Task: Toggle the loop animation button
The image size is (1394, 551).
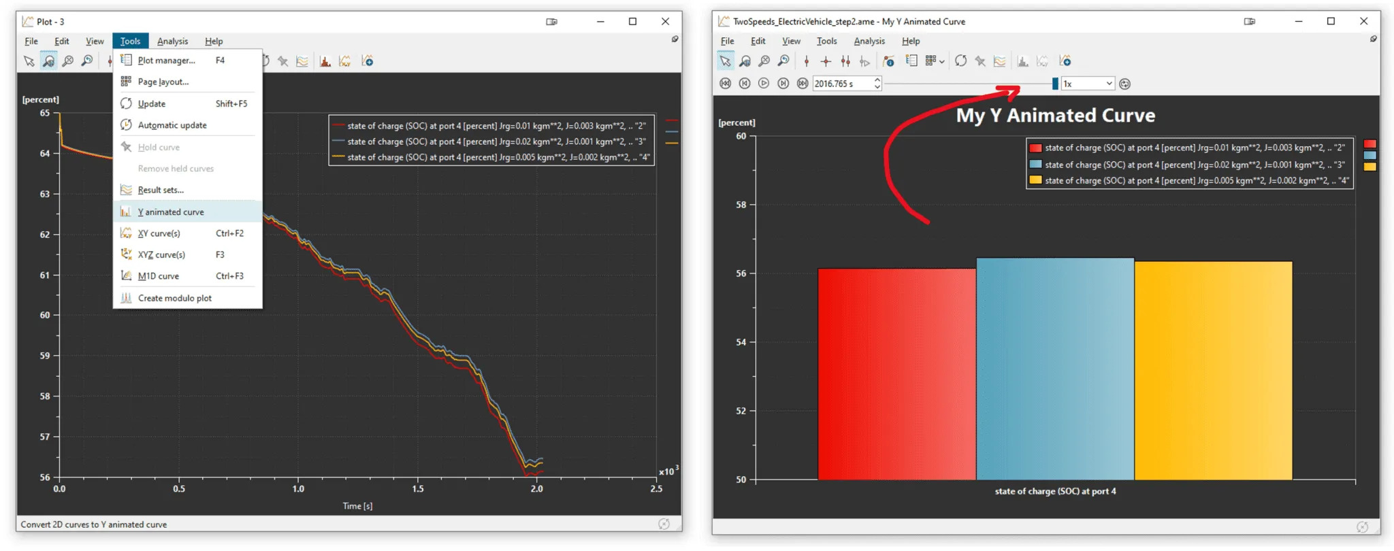Action: point(1125,84)
